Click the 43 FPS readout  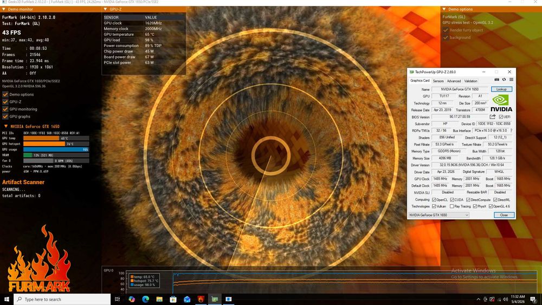(x=11, y=33)
